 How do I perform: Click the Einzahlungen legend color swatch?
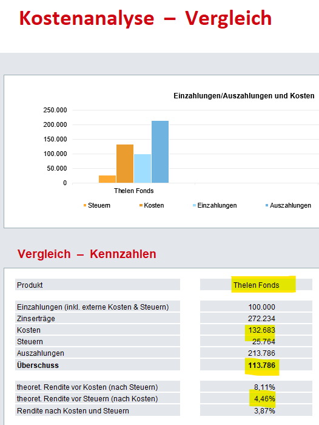194,205
